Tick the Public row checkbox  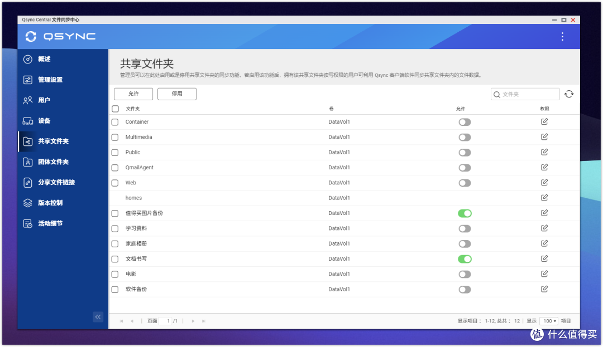point(115,153)
